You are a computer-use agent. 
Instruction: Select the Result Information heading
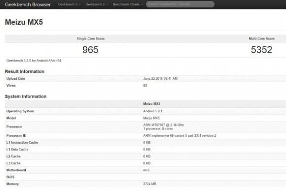click(x=25, y=71)
